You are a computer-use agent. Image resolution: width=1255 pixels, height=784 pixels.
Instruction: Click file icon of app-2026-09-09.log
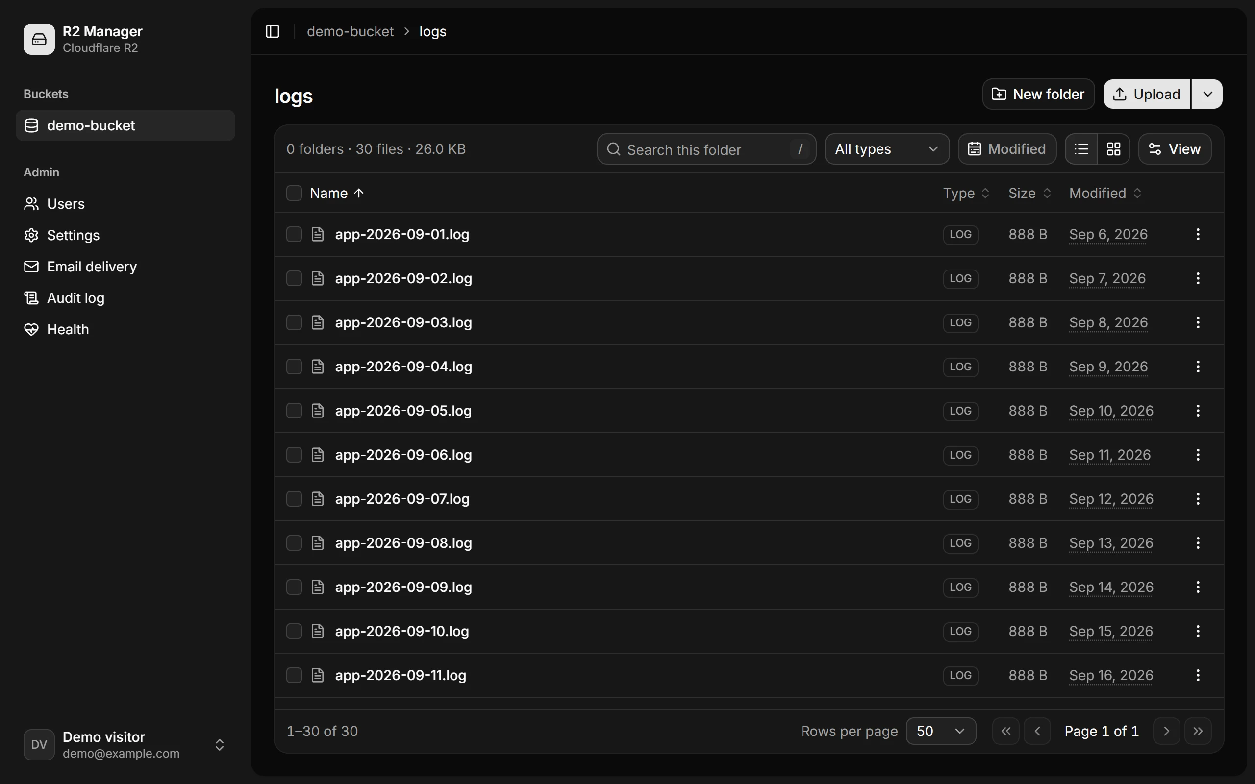[x=317, y=587]
